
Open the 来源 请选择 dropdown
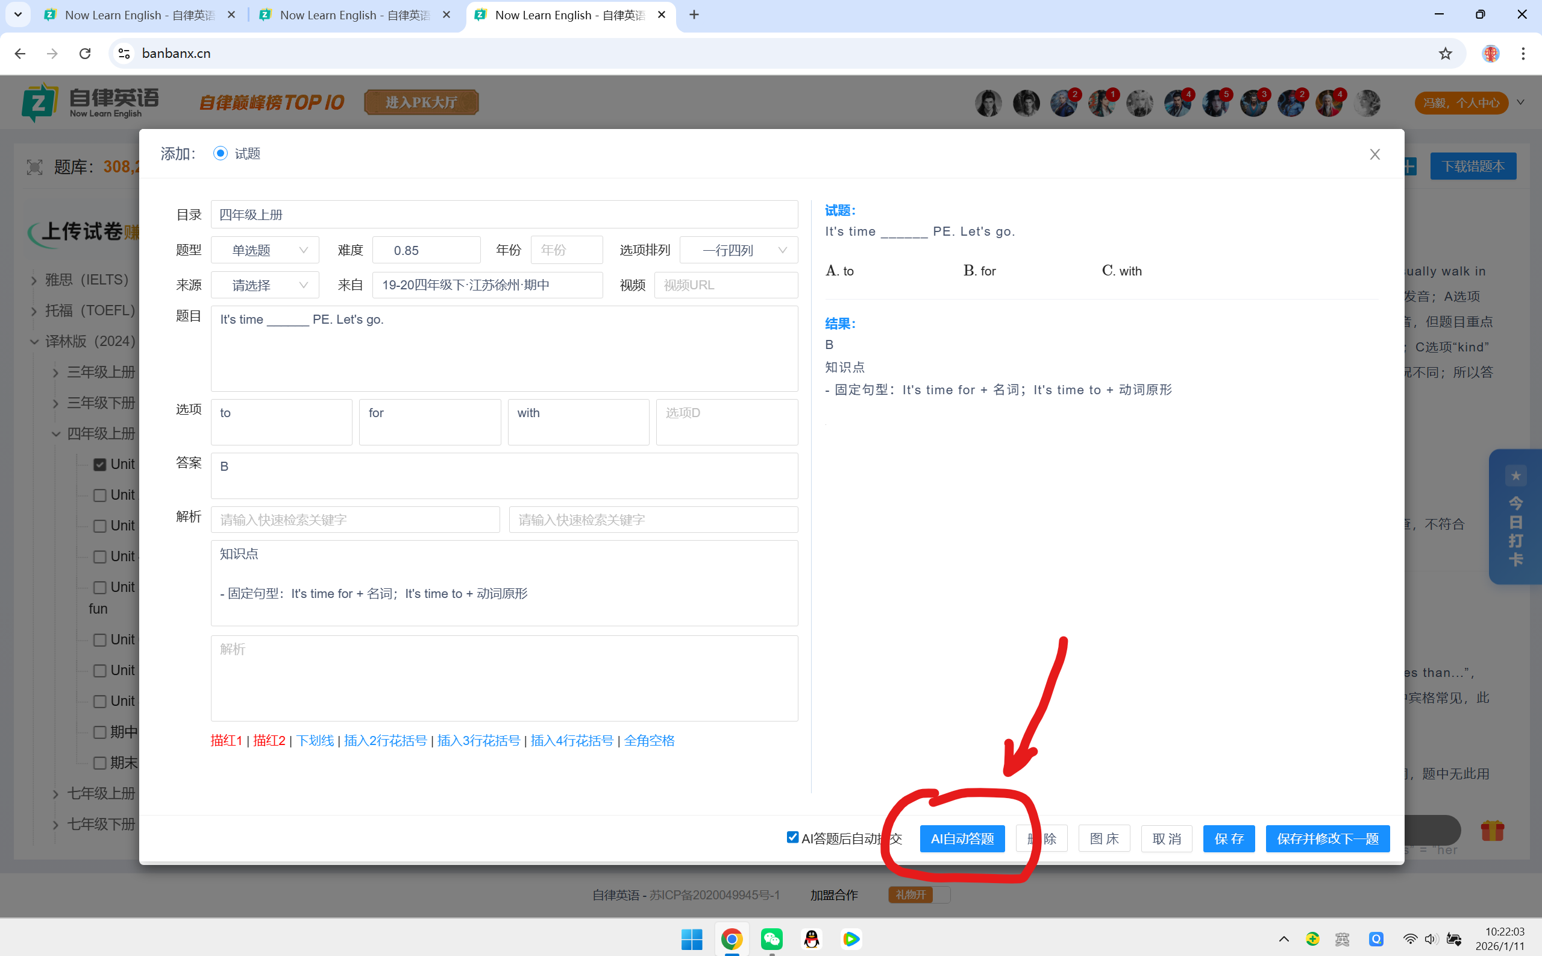[265, 285]
